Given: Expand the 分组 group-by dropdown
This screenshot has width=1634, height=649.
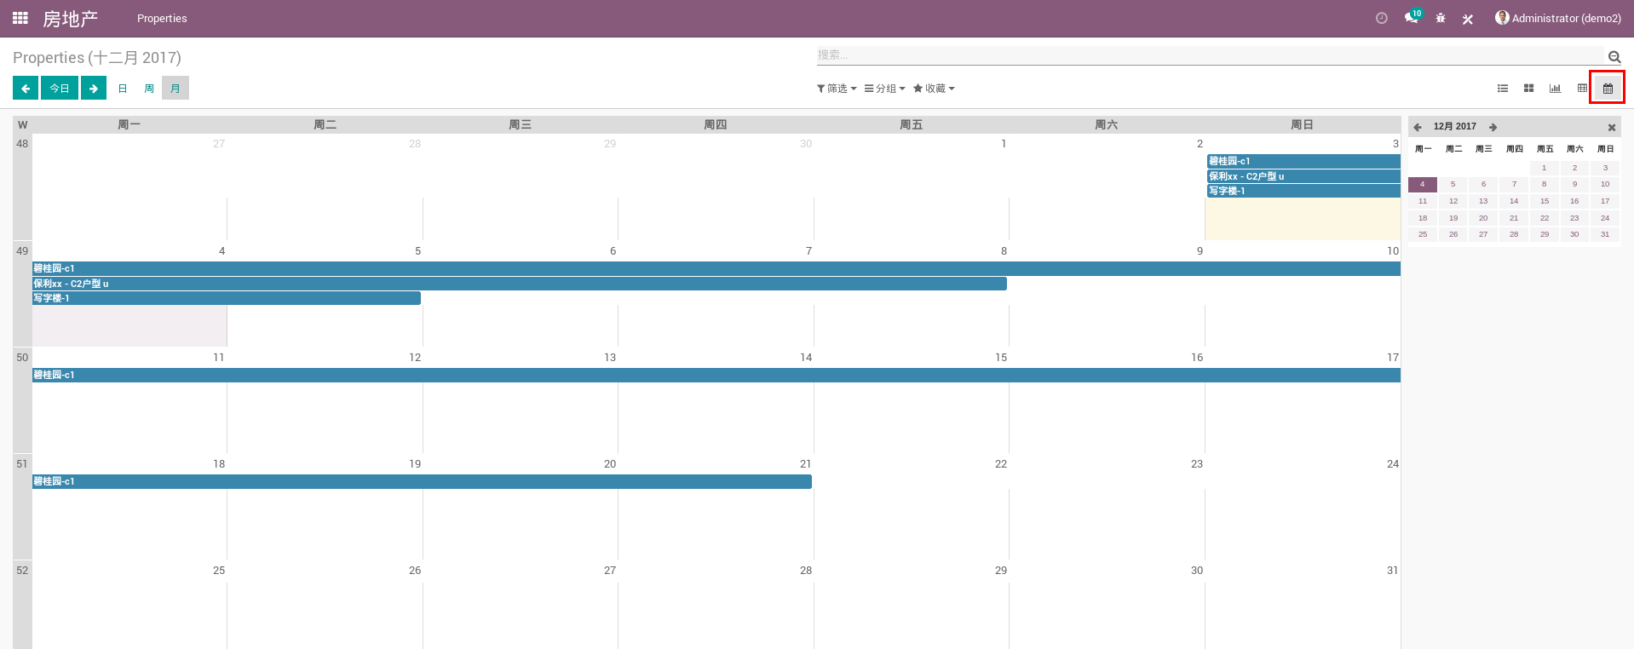Looking at the screenshot, I should (884, 89).
